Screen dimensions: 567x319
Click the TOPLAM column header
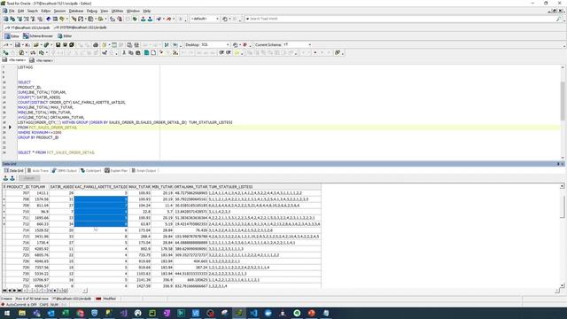tap(39, 187)
